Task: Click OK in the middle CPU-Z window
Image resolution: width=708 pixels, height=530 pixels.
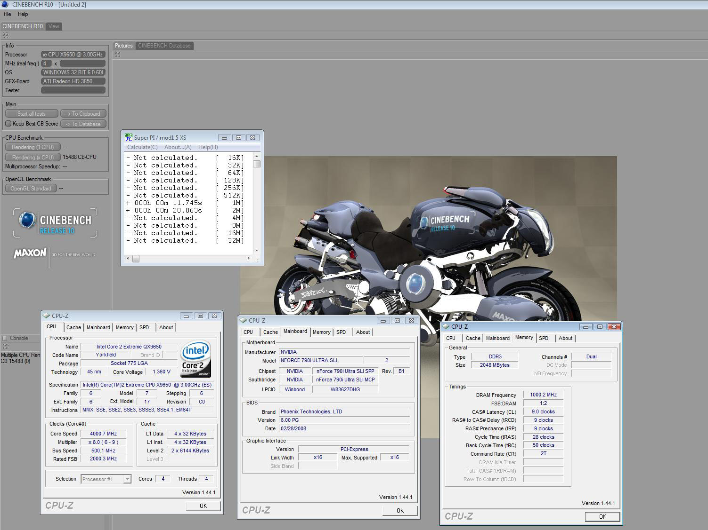Action: tap(400, 511)
